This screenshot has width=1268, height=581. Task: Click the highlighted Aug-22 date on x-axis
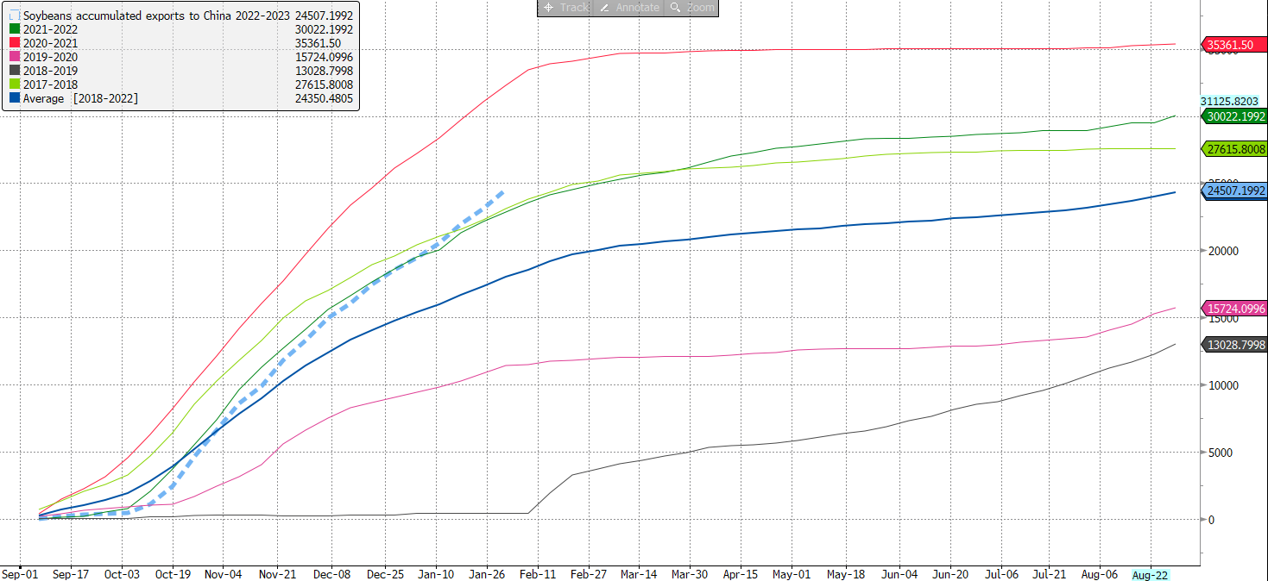tap(1151, 574)
